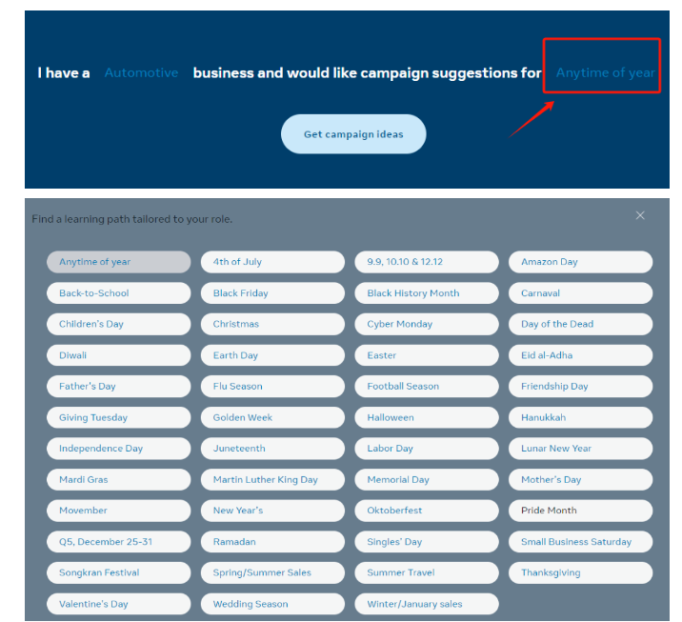Choose the Black Friday option

tap(272, 293)
